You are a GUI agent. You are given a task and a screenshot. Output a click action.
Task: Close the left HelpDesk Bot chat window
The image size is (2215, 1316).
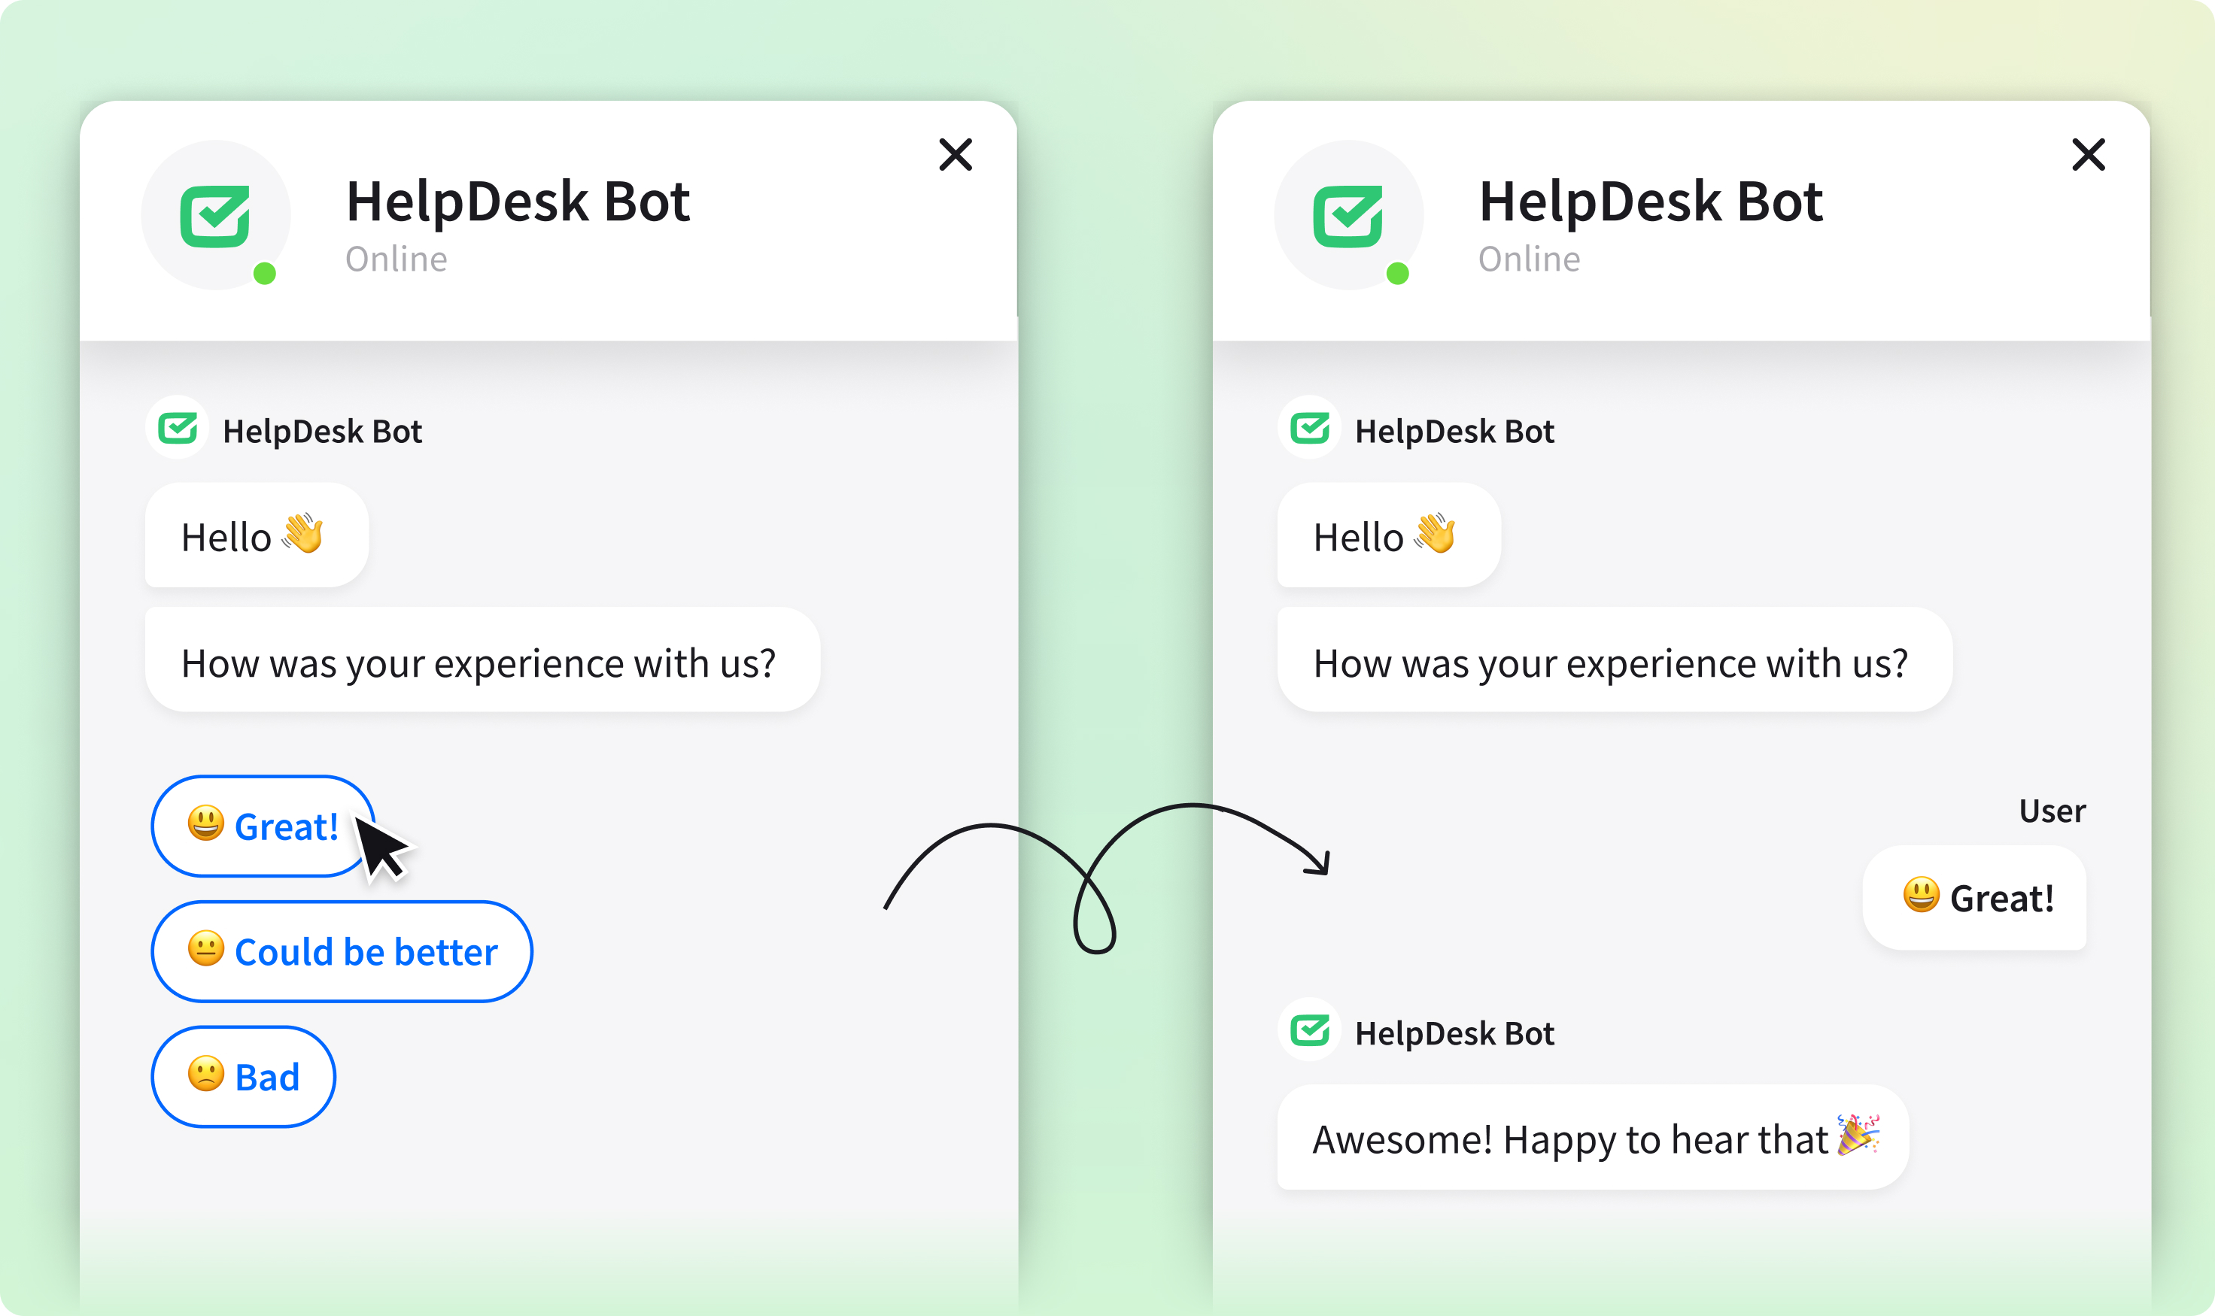956,154
